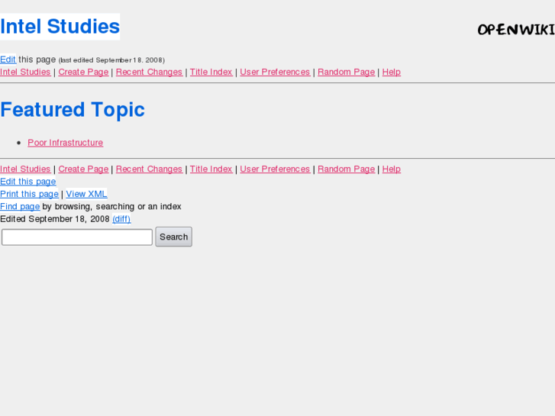Open the Intel Studies page title link
This screenshot has height=416, width=555.
pos(60,27)
